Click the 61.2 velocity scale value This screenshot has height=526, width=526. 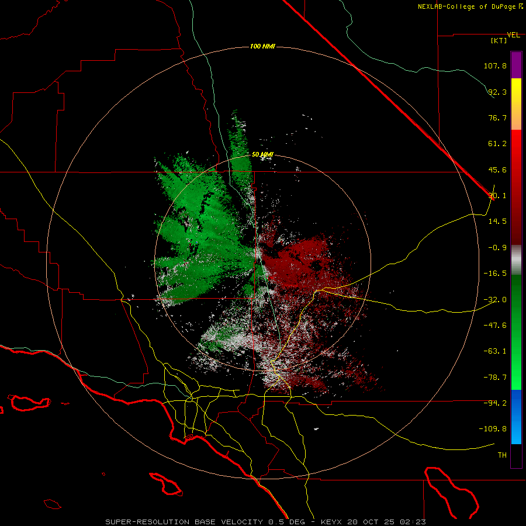[x=497, y=144]
